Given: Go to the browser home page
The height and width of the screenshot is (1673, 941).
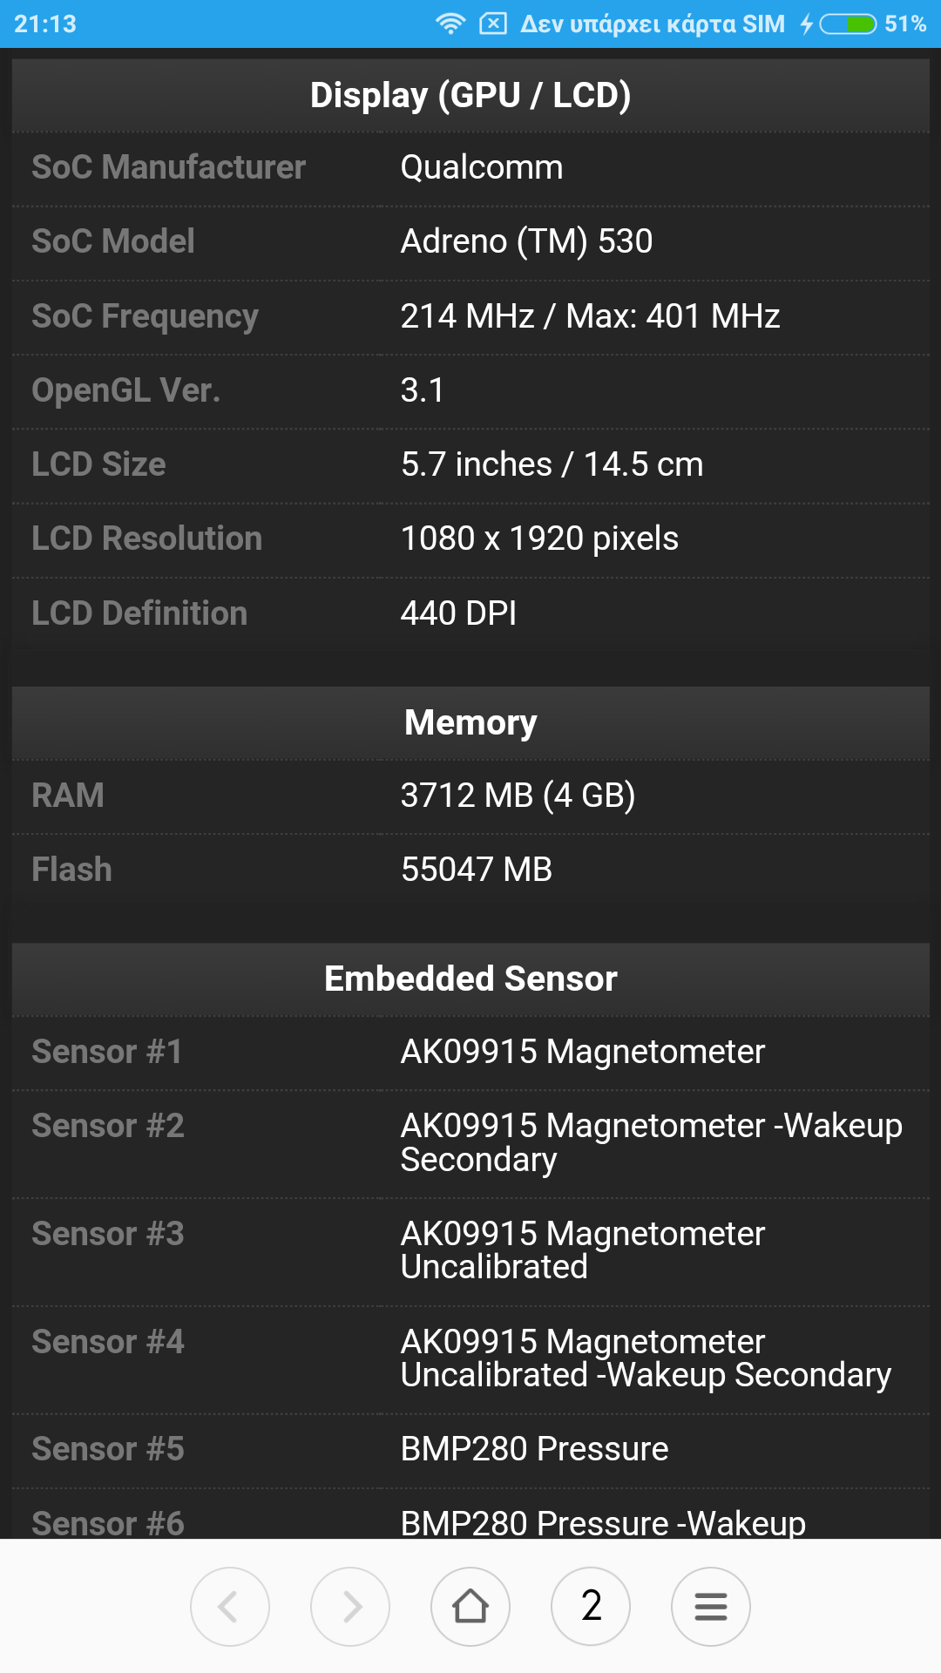Looking at the screenshot, I should 470,1606.
